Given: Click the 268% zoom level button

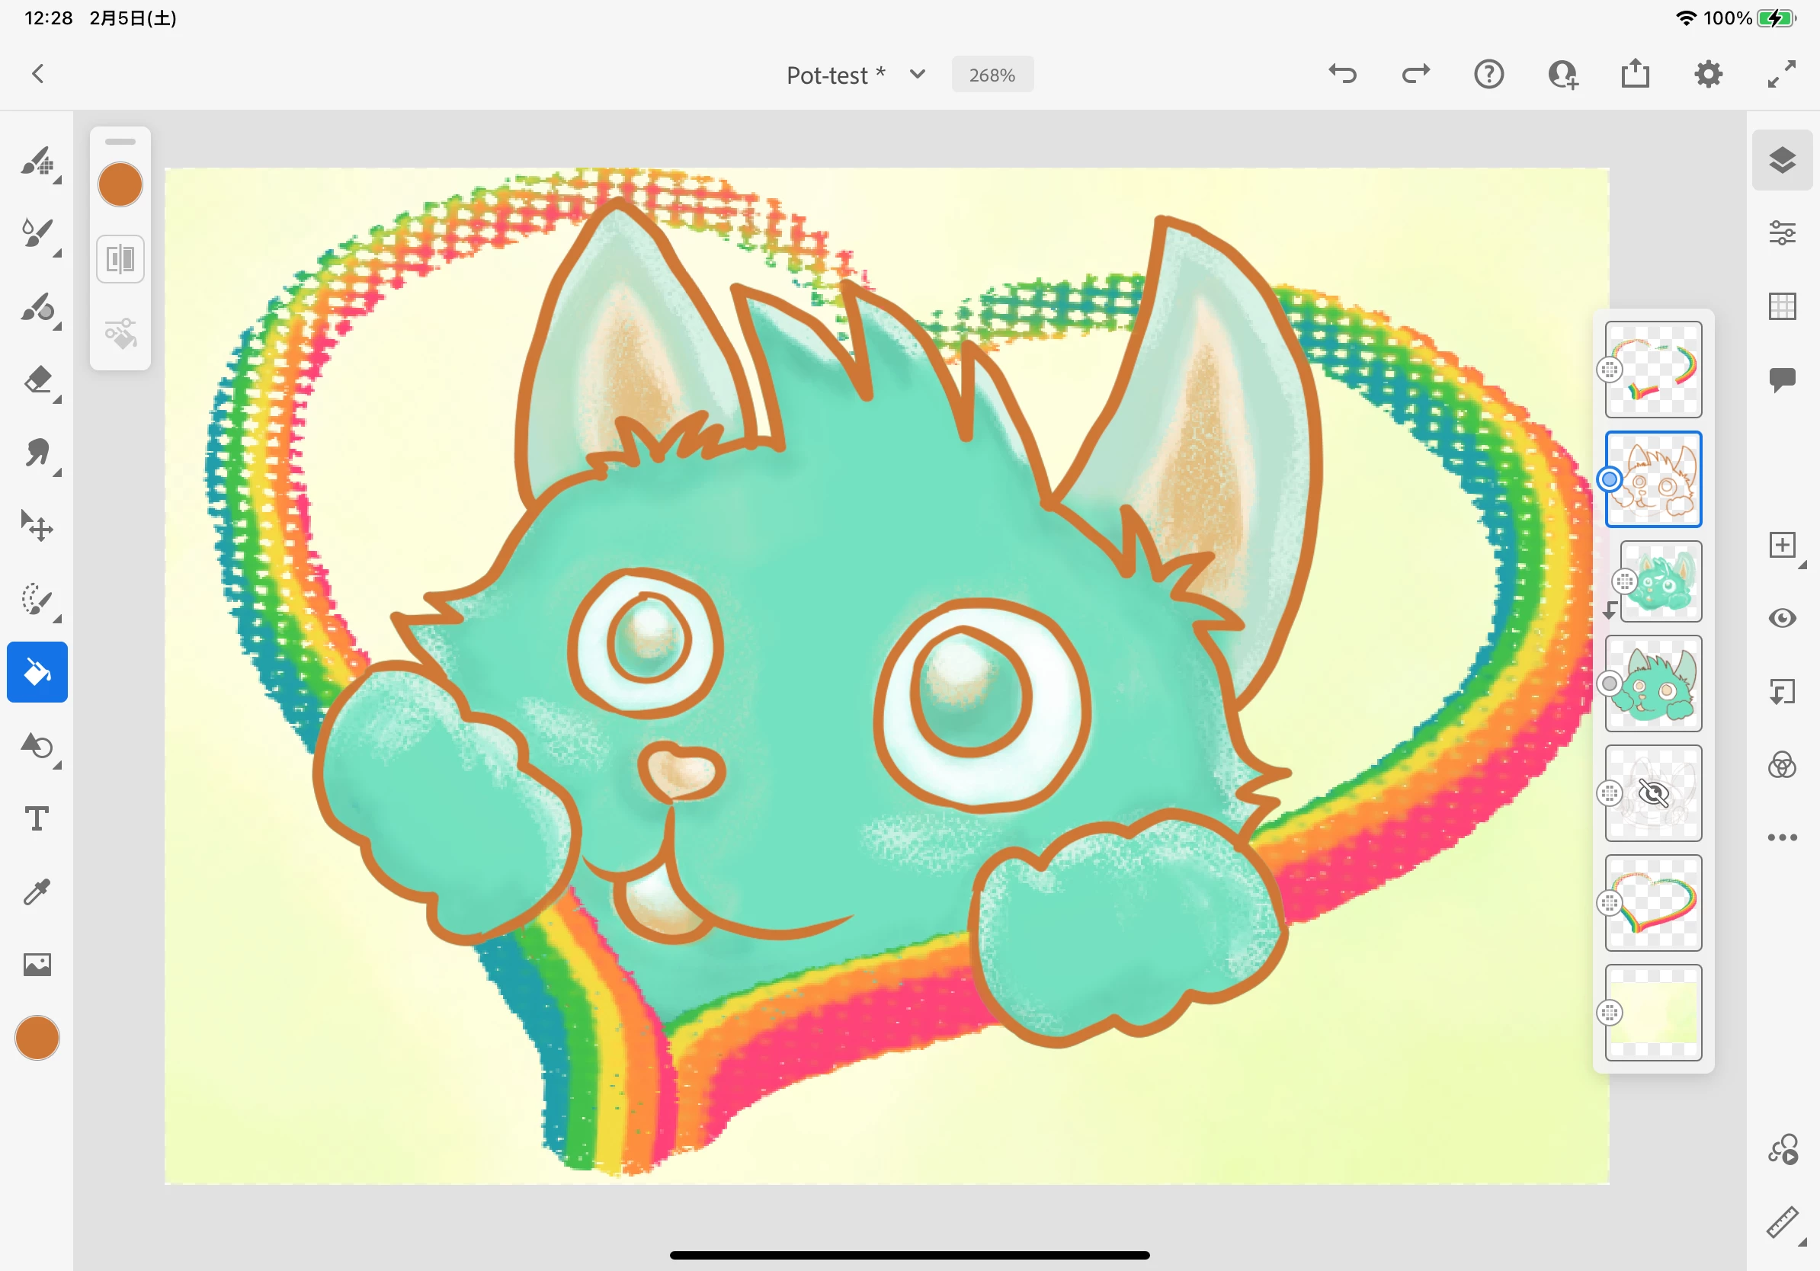Looking at the screenshot, I should tap(992, 75).
